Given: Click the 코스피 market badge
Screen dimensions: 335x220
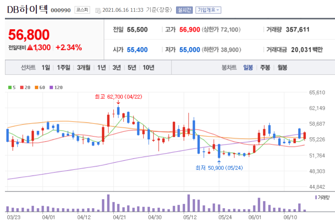Looking at the screenshot, I should coord(82,10).
